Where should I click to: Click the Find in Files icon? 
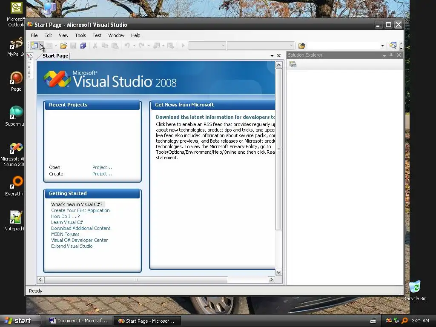pos(302,45)
